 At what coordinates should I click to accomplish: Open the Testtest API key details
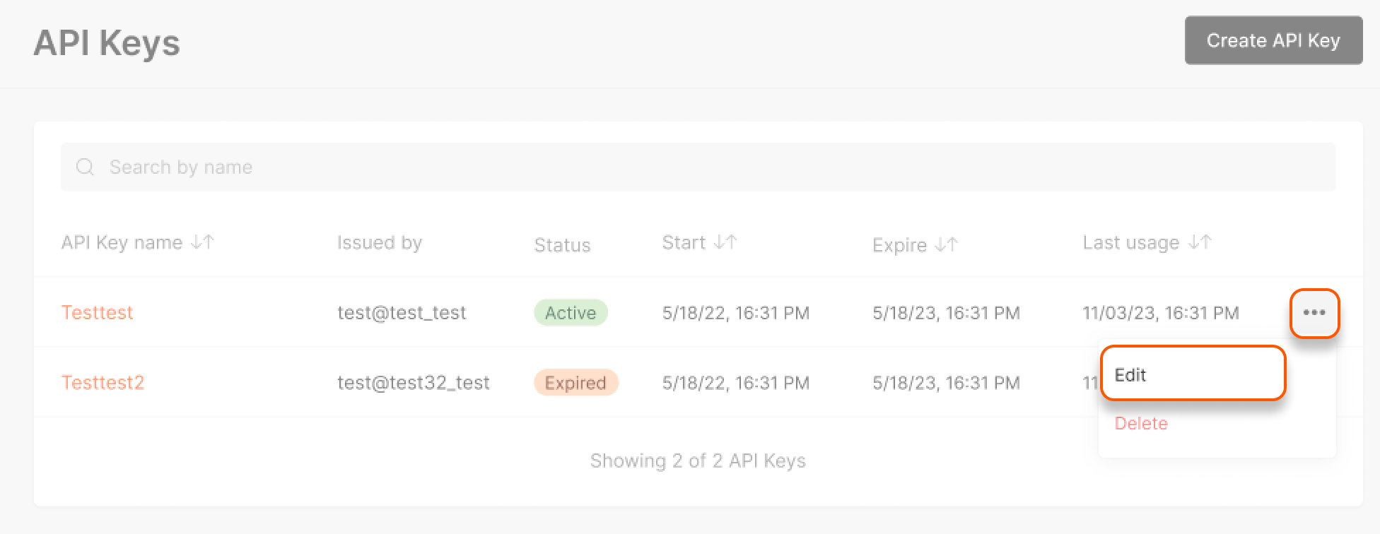click(x=98, y=312)
